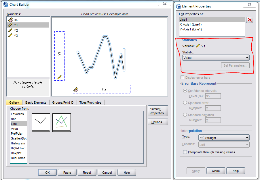Click the Y3 scale variable icon
This screenshot has width=260, height=180.
pyautogui.click(x=10, y=35)
